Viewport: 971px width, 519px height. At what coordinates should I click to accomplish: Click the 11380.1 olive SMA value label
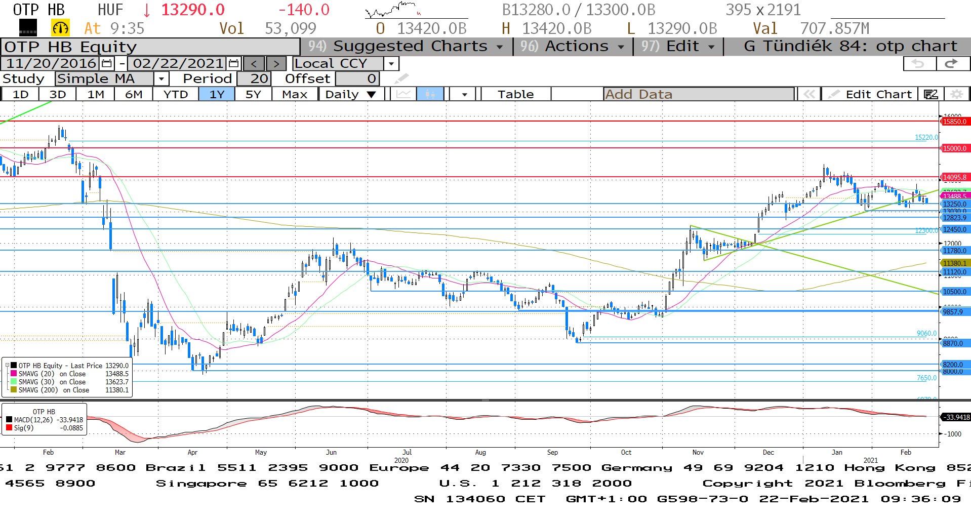pyautogui.click(x=954, y=263)
